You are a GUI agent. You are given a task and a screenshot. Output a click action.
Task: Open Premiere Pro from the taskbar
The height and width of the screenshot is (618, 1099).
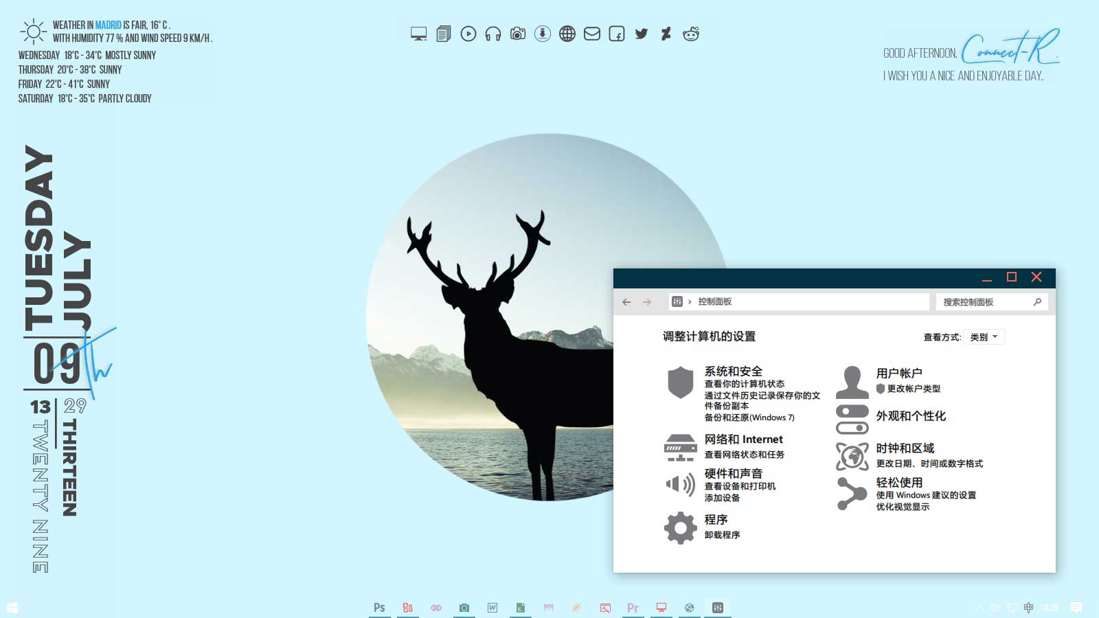[x=633, y=608]
